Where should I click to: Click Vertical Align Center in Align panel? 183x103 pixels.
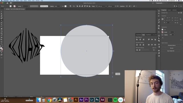(152, 39)
